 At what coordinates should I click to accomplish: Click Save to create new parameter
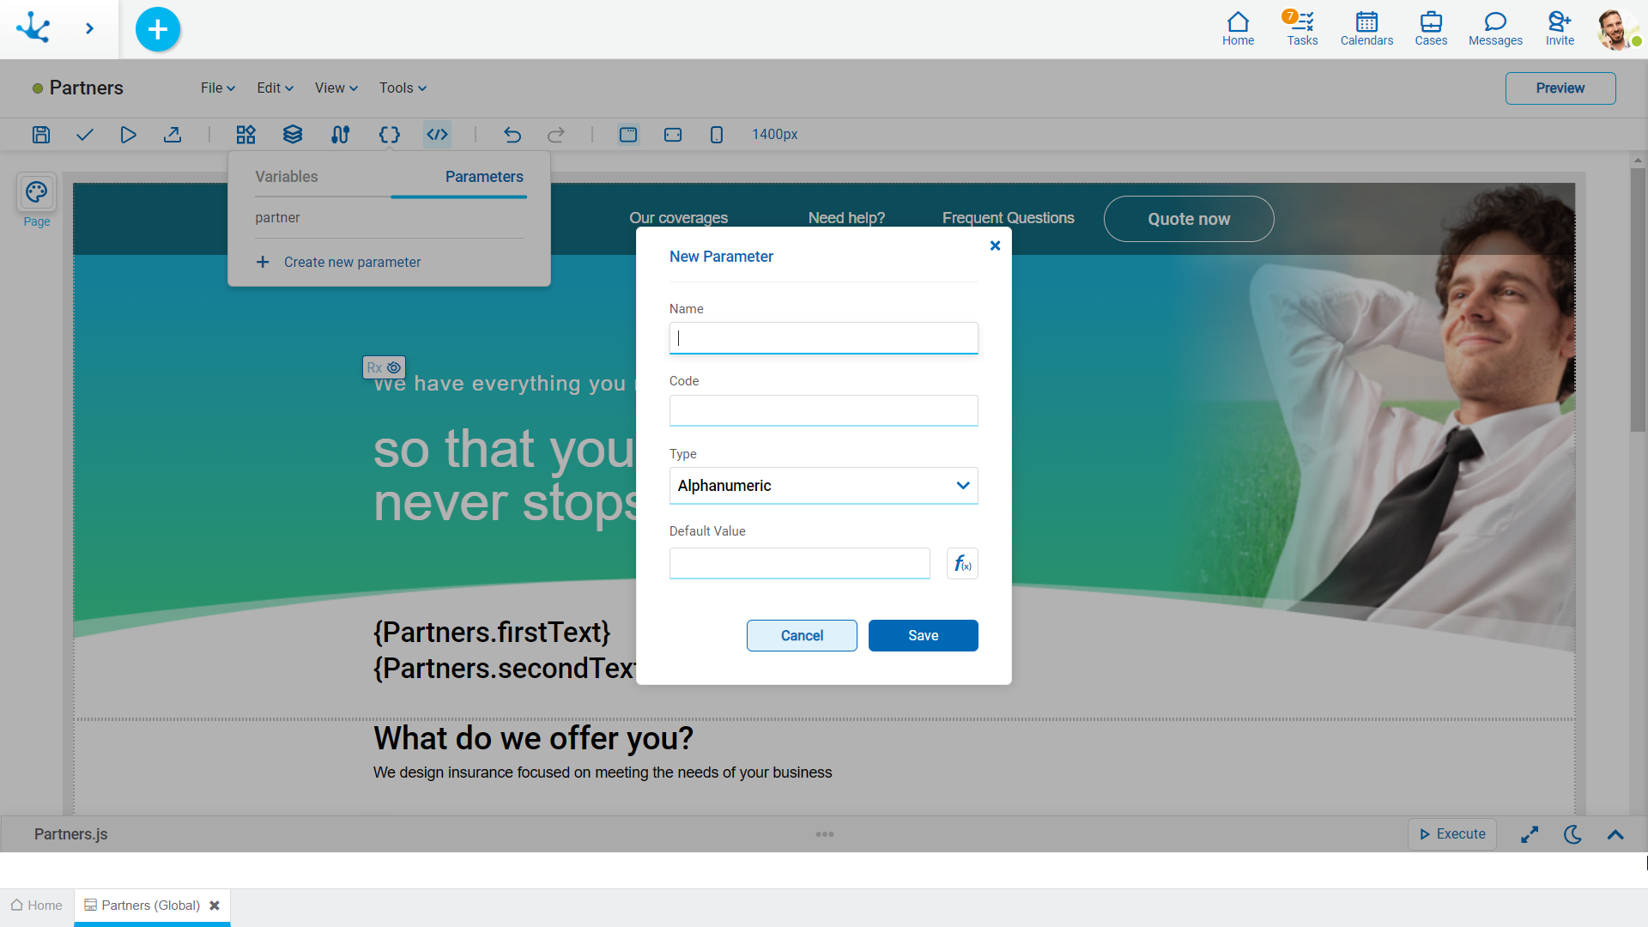(x=923, y=635)
